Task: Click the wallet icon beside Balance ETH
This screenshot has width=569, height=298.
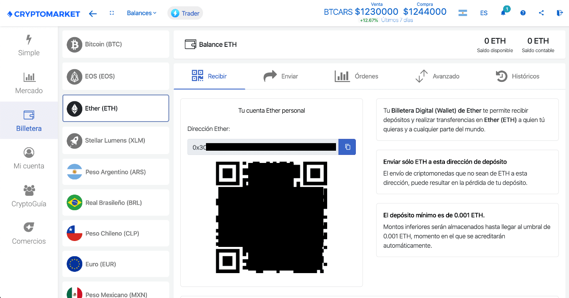Action: tap(190, 44)
